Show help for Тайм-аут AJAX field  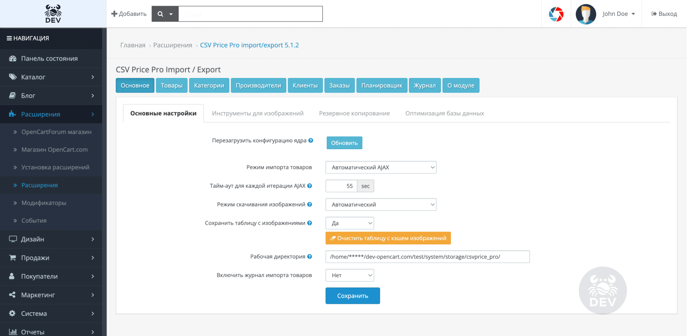310,186
